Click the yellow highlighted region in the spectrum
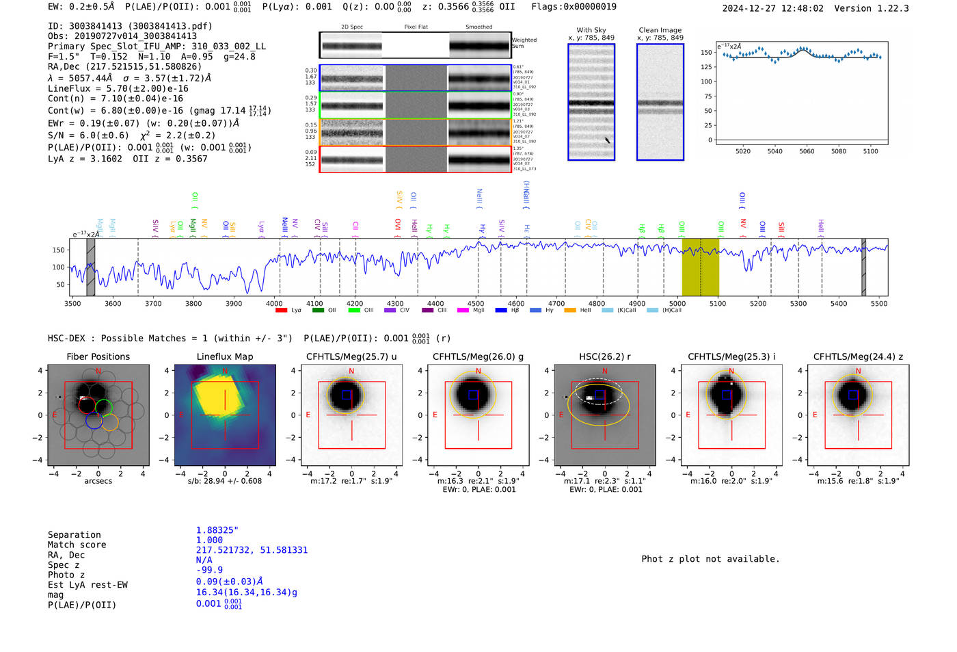The height and width of the screenshot is (652, 957). (701, 267)
